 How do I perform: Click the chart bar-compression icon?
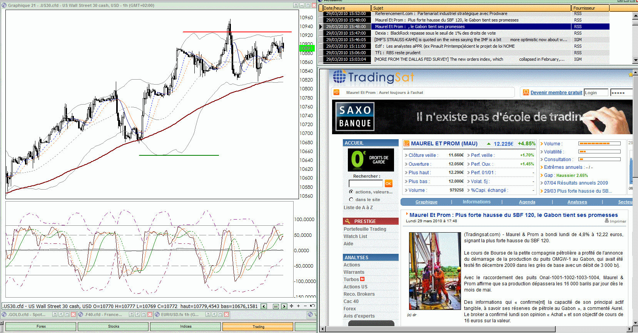pyautogui.click(x=276, y=306)
